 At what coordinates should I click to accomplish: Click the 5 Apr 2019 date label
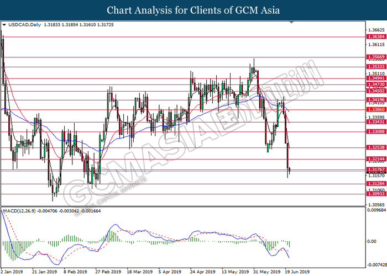[x=170, y=272]
